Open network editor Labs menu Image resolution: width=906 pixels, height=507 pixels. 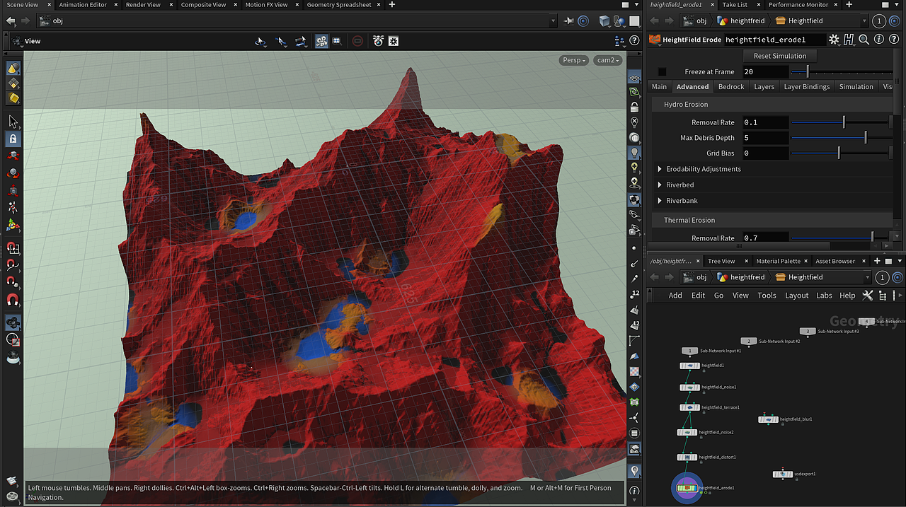(824, 296)
